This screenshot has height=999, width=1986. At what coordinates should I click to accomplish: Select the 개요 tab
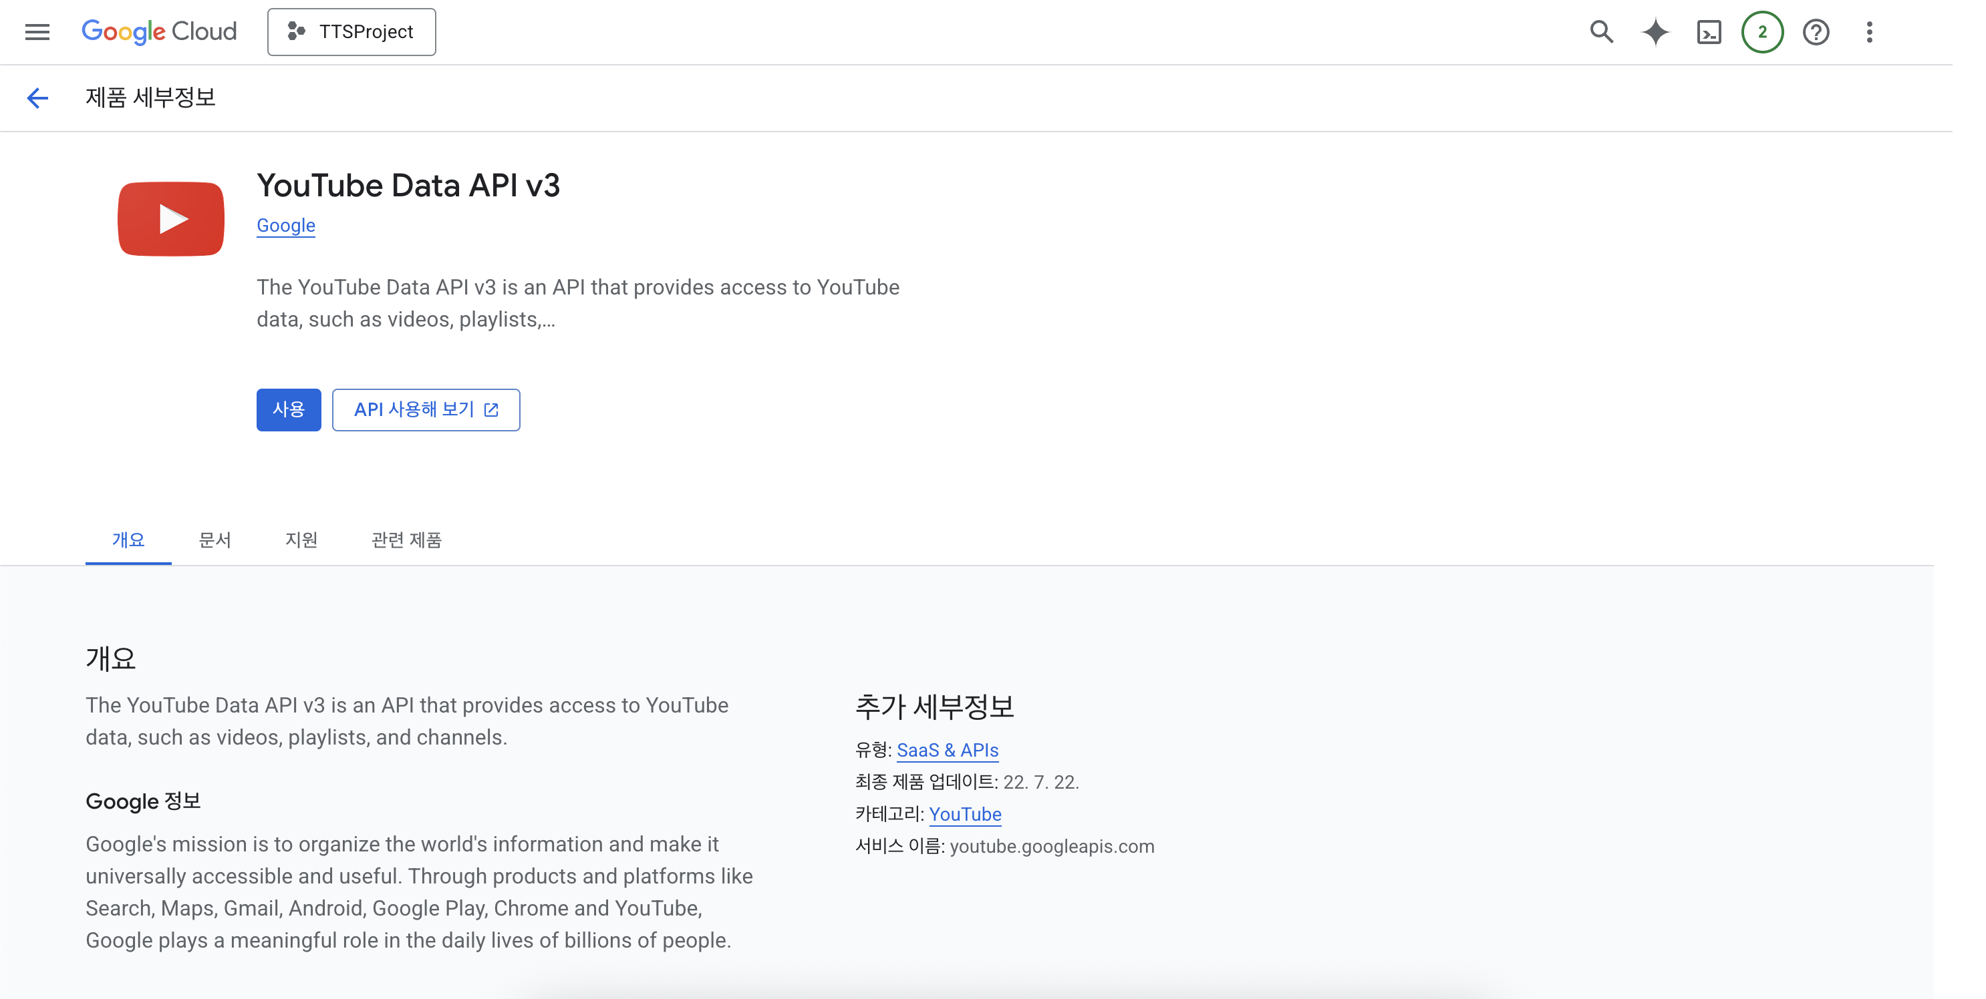[x=128, y=540]
